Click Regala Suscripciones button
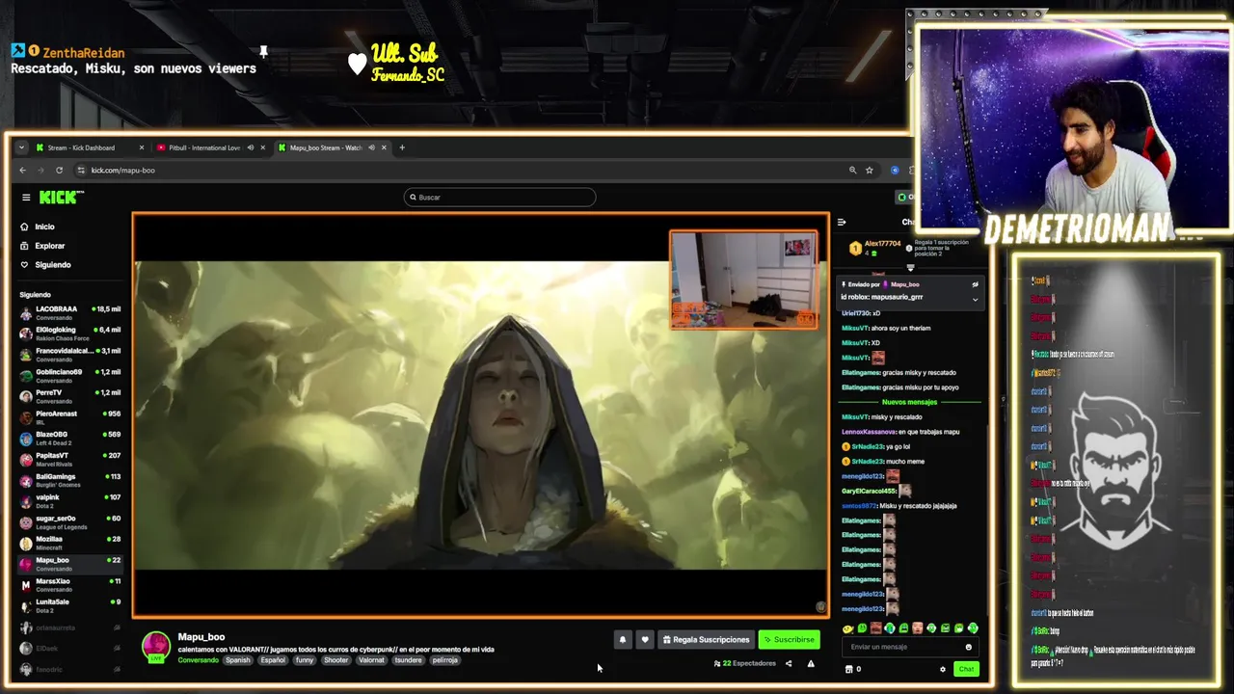1234x694 pixels. [707, 639]
